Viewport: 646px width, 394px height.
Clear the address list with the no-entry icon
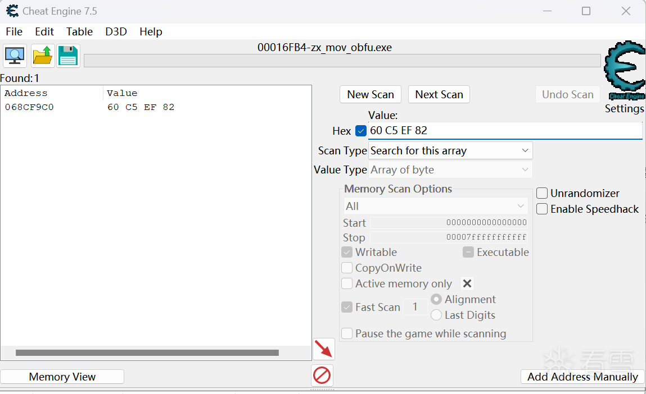point(322,375)
